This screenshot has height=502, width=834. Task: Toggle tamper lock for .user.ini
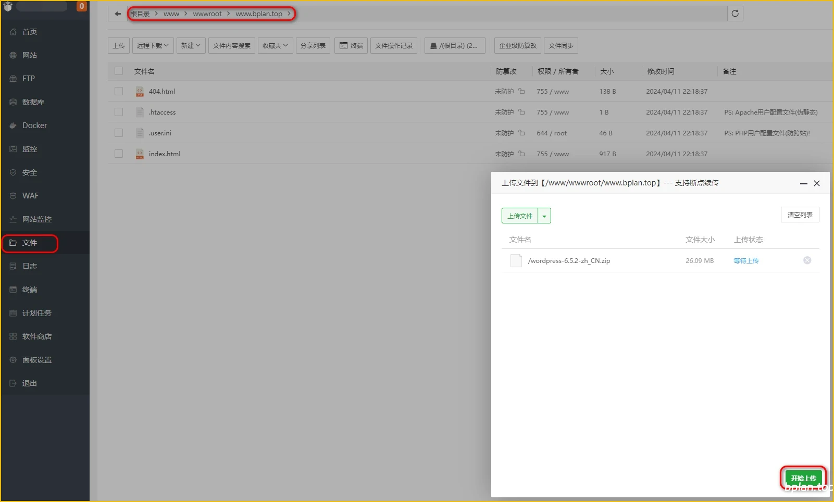tap(521, 133)
